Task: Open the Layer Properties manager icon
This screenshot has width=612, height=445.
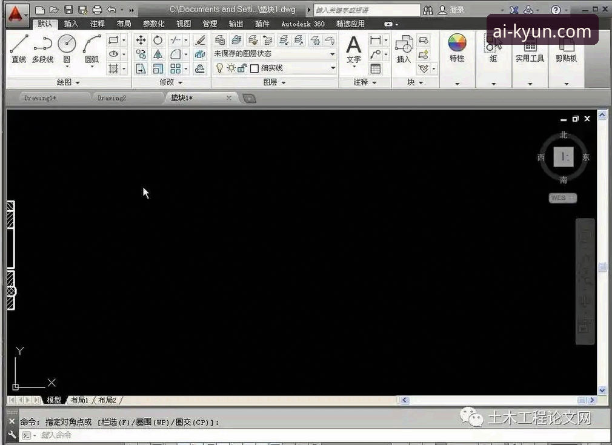Action: (220, 40)
